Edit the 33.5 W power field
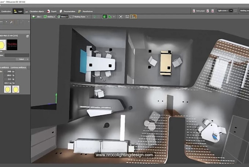 (10, 79)
